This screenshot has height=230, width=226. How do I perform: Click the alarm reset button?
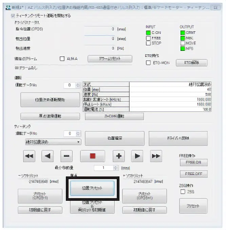(110, 59)
